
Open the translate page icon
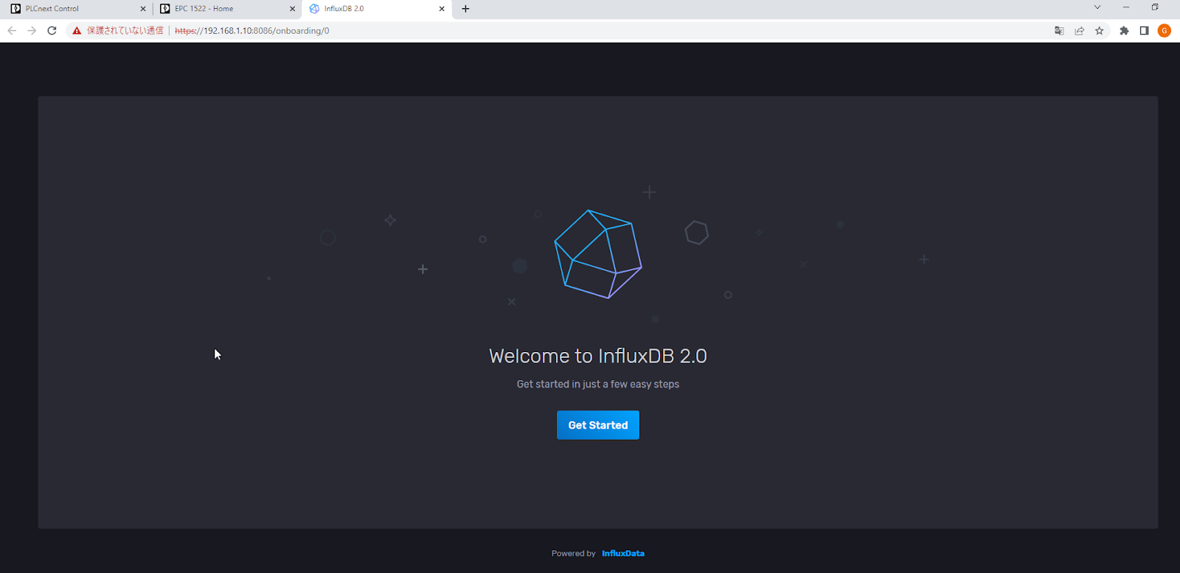click(x=1059, y=31)
